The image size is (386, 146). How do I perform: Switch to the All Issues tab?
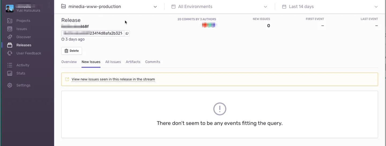point(113,62)
